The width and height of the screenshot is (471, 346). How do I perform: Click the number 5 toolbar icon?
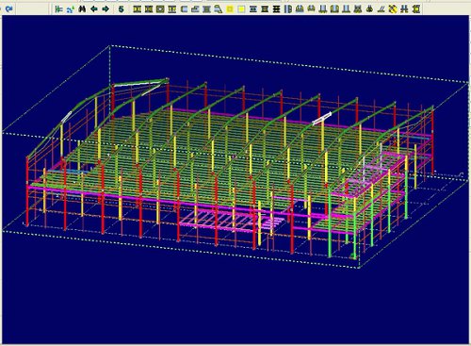tap(122, 9)
